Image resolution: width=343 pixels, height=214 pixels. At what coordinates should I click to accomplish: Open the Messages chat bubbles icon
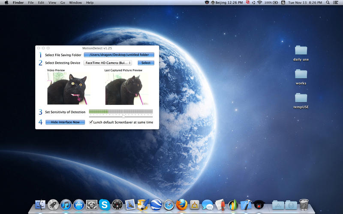208,205
